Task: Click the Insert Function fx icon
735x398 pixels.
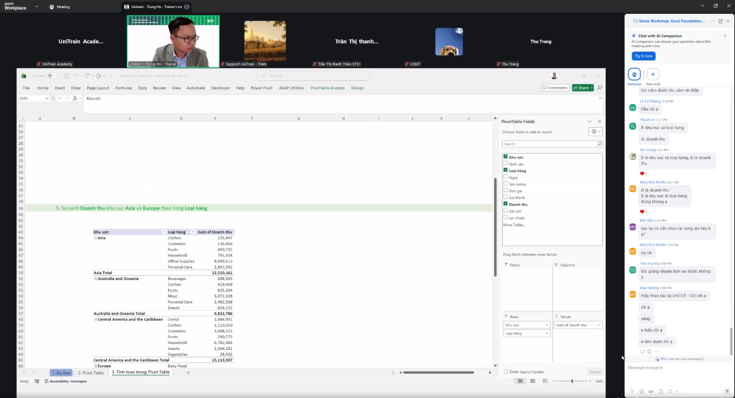Action: point(75,98)
